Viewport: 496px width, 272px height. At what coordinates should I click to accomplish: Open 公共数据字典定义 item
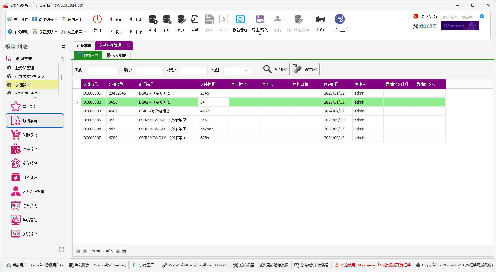(32, 76)
